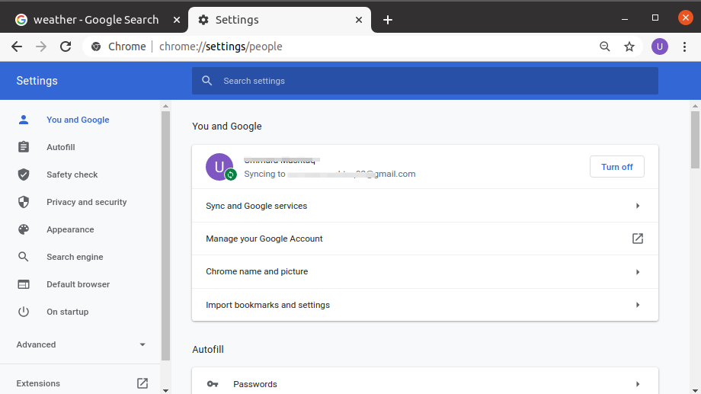Open Chrome name and picture arrow
Screen dimensions: 701x394
(638, 272)
